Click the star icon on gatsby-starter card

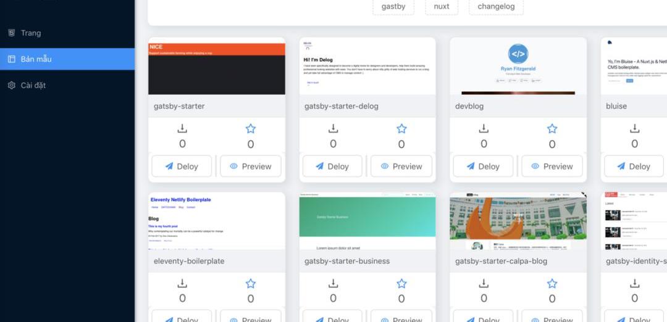pyautogui.click(x=250, y=129)
